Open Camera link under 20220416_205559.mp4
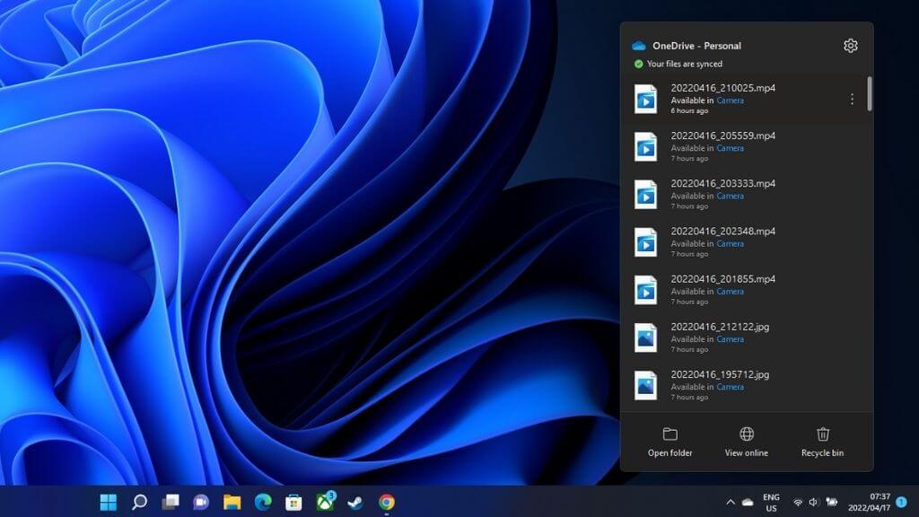 730,148
